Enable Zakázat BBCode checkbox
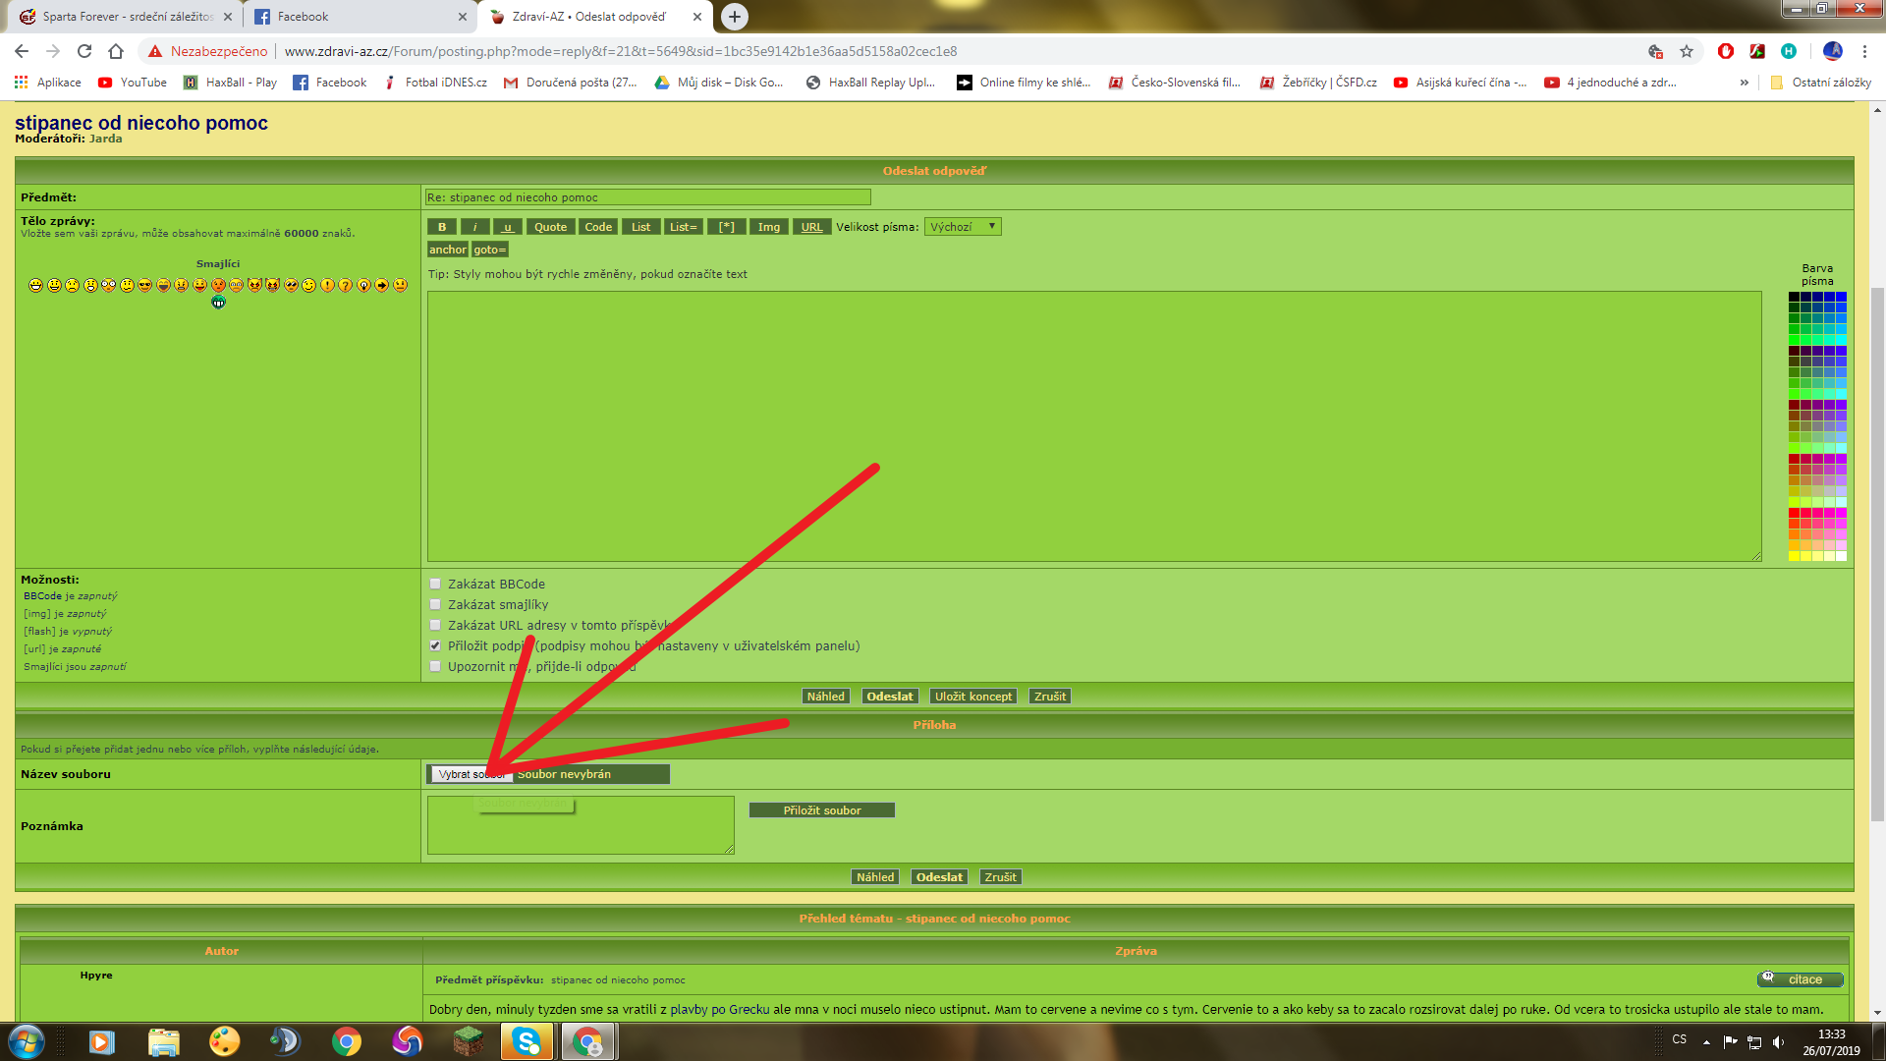Screen dimensions: 1886x1061 pos(435,584)
